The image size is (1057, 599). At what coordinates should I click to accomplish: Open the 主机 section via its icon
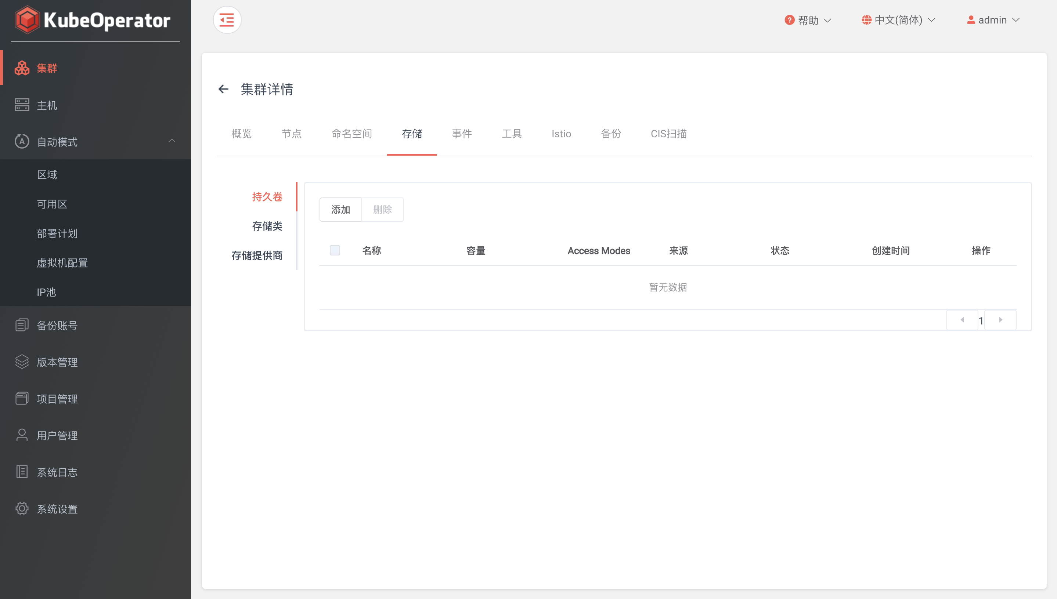(22, 105)
